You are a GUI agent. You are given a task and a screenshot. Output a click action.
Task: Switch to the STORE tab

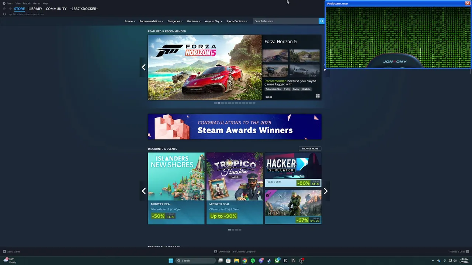20,9
